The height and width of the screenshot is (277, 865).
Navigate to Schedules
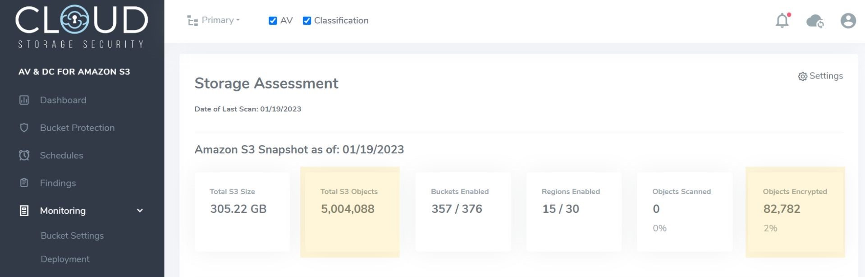[61, 155]
